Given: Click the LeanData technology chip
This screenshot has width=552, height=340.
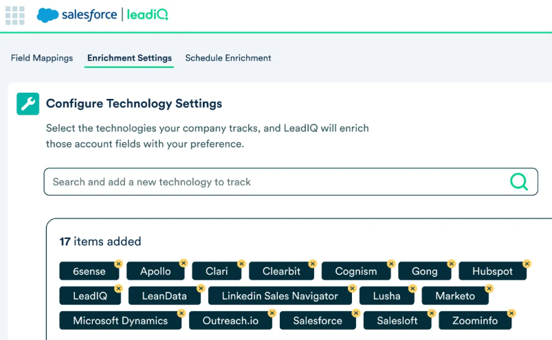Looking at the screenshot, I should coord(164,296).
